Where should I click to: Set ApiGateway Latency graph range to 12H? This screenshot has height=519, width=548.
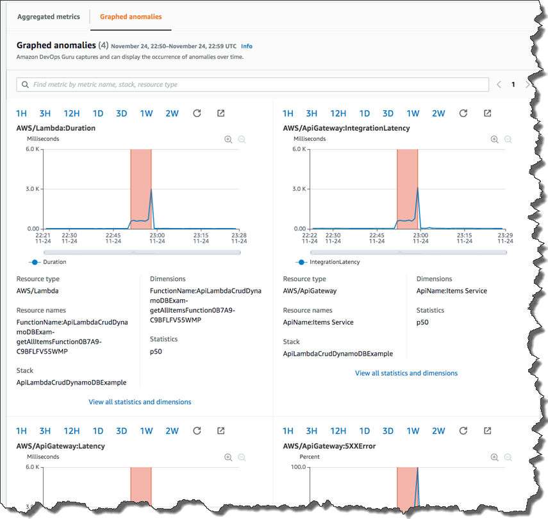tap(72, 431)
